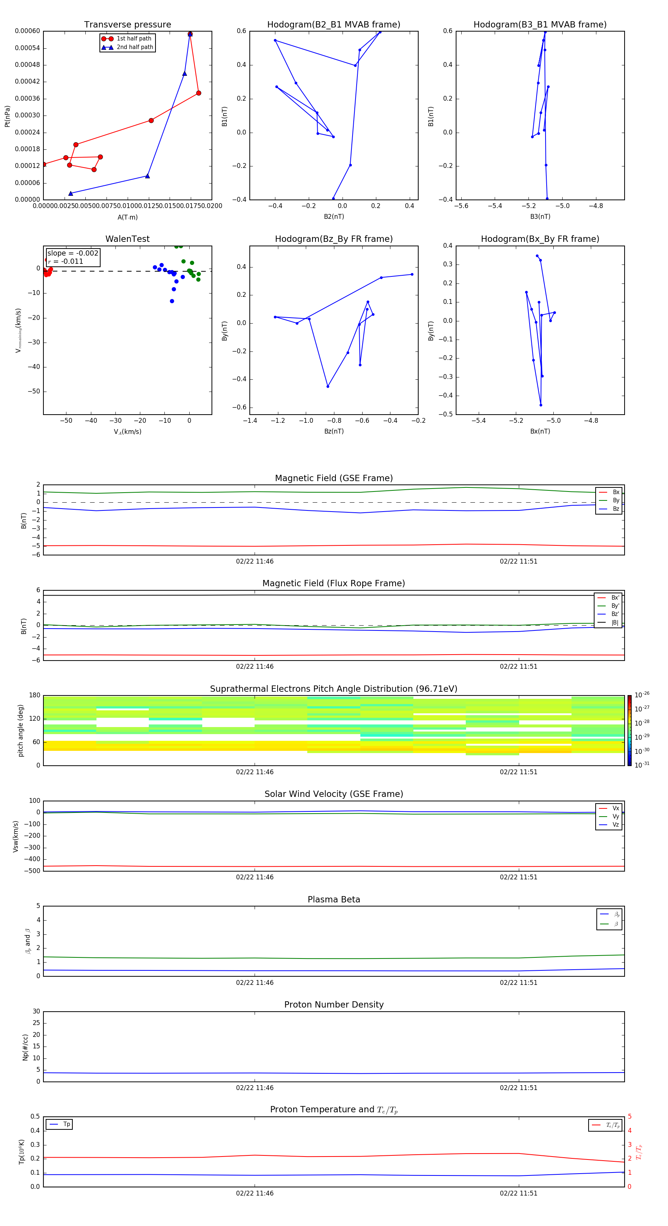Viewport: 668px width, 1226px height.
Task: Click the 'βp' legend entry in Plasma Beta
Action: pos(609,914)
